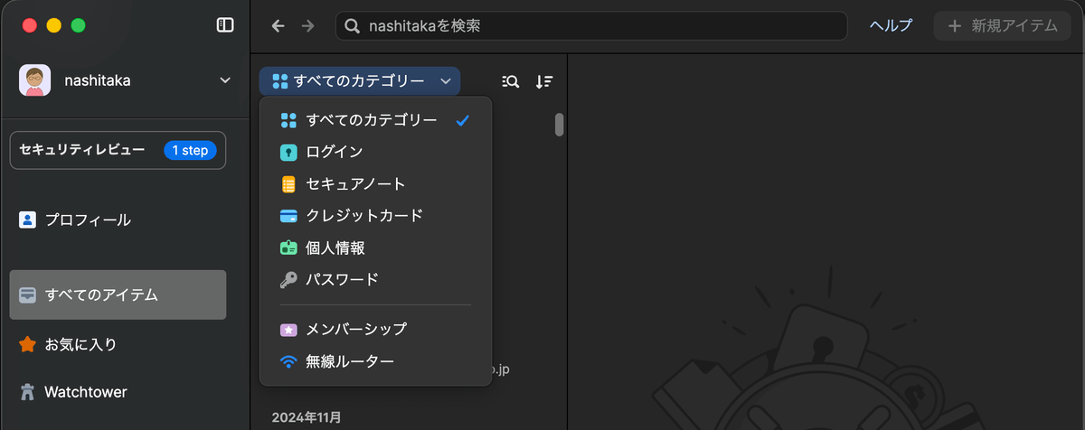This screenshot has height=430, width=1085.
Task: Click the Watchtower tower icon
Action: point(27,392)
